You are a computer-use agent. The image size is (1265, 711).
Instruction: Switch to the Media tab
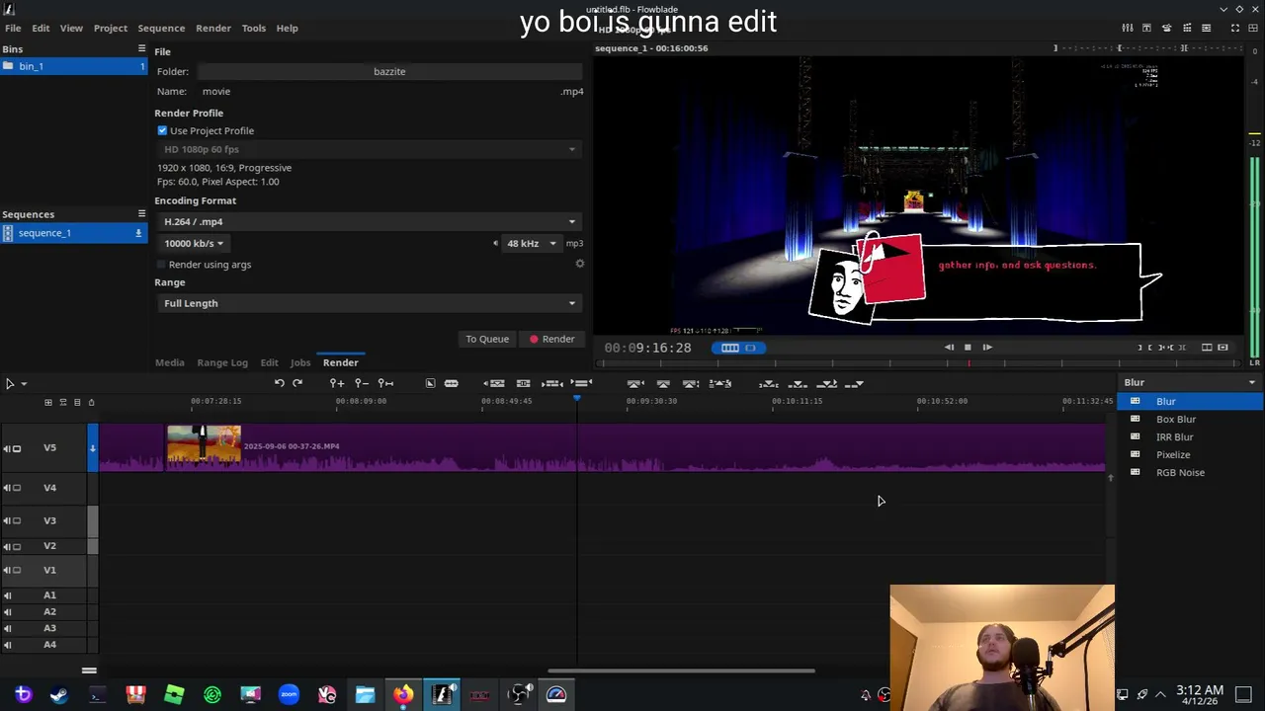pyautogui.click(x=170, y=362)
